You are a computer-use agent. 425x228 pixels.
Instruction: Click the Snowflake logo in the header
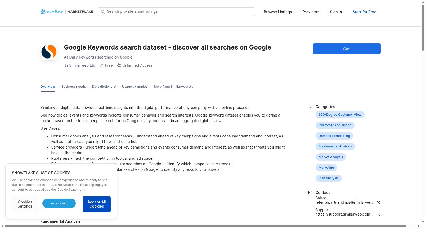(52, 12)
